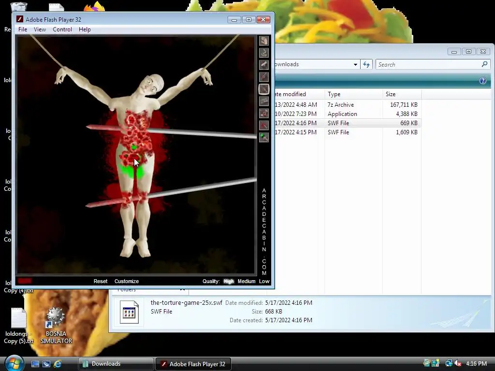Click the network icon in system tray
This screenshot has height=371, width=495.
(449, 363)
